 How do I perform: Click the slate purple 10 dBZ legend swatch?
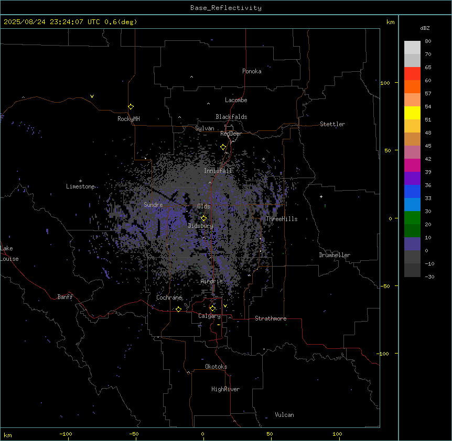click(x=412, y=244)
